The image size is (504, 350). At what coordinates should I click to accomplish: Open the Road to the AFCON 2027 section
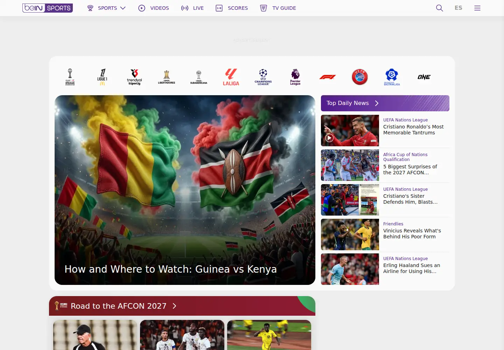coord(182,306)
